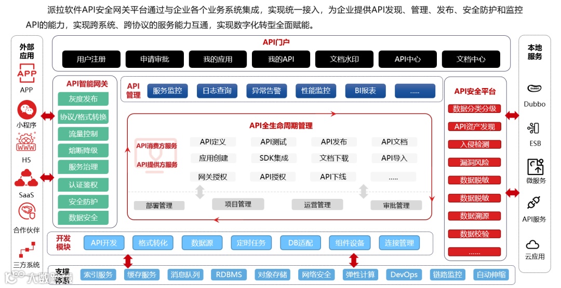Choose 流量控制 in the gateway list

(x=83, y=134)
